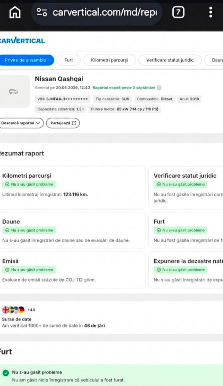
Task: Click the Capacitate cilindrică: 1,5 l chip
Action: click(61, 109)
